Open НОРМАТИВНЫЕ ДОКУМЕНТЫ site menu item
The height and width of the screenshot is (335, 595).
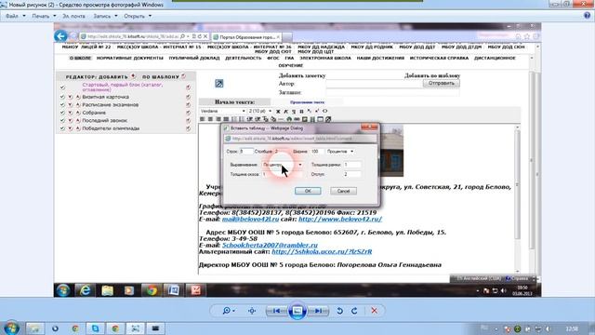pyautogui.click(x=130, y=58)
